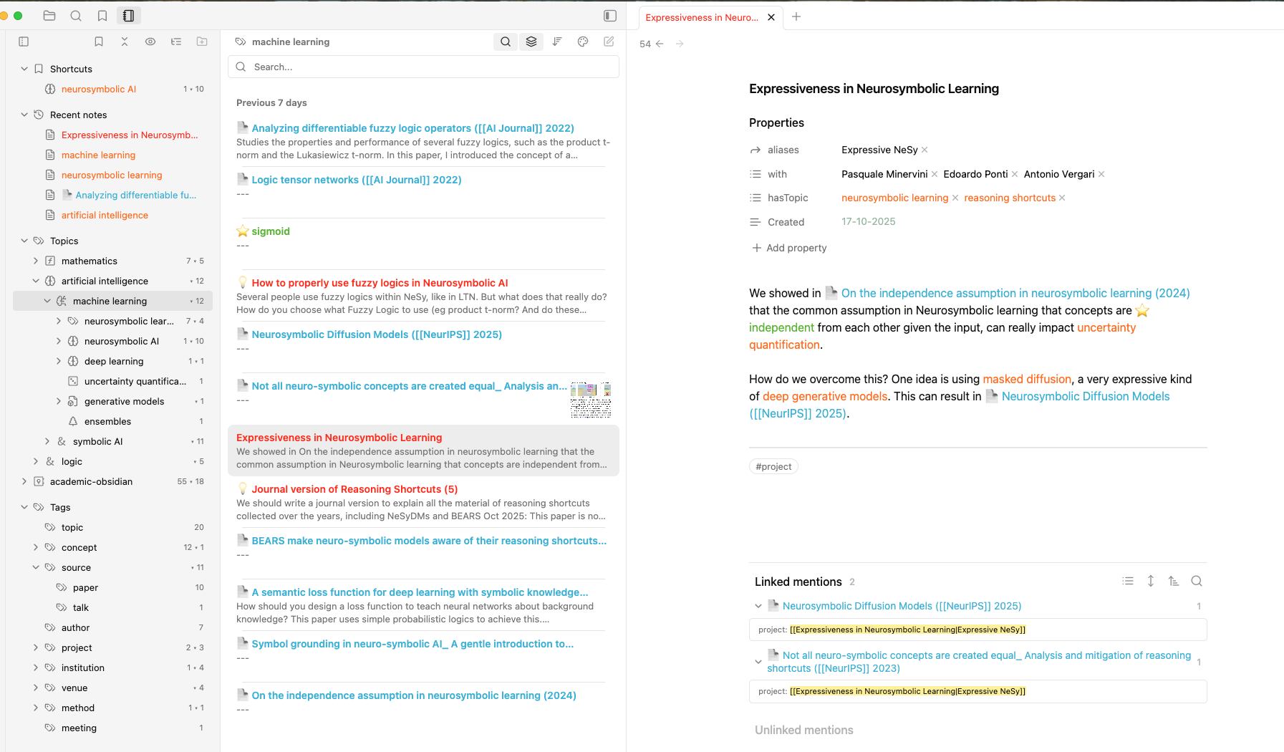Viewport: 1284px width, 752px height.
Task: Click the new folder icon in navigator toolbar
Action: tap(202, 42)
